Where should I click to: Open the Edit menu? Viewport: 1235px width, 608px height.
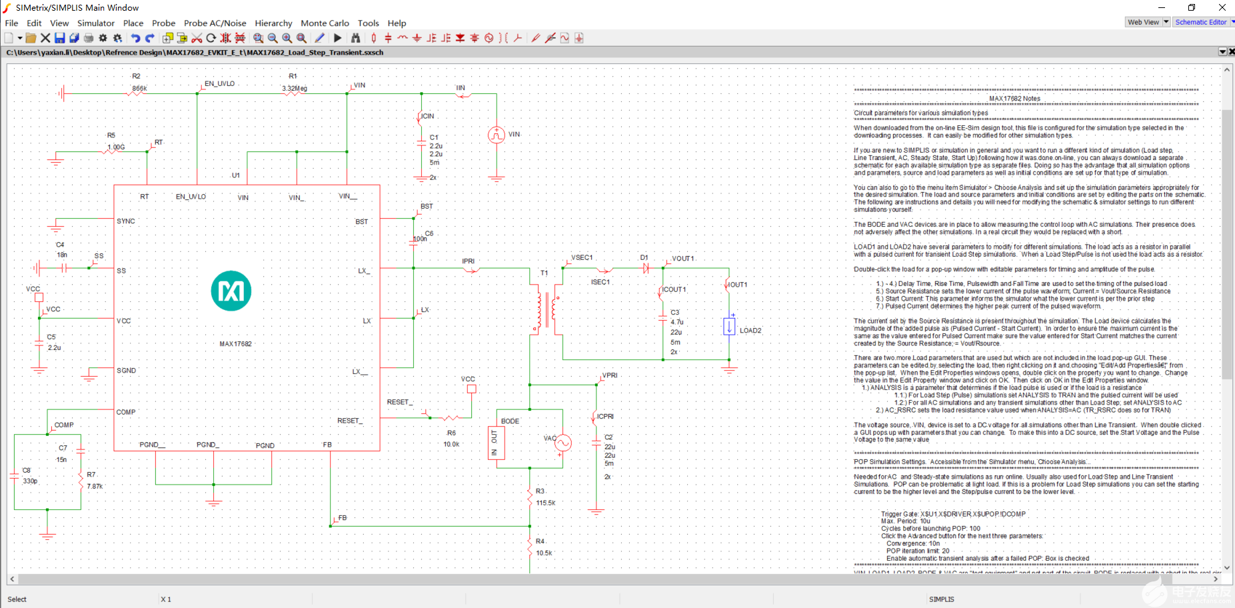pyautogui.click(x=34, y=23)
